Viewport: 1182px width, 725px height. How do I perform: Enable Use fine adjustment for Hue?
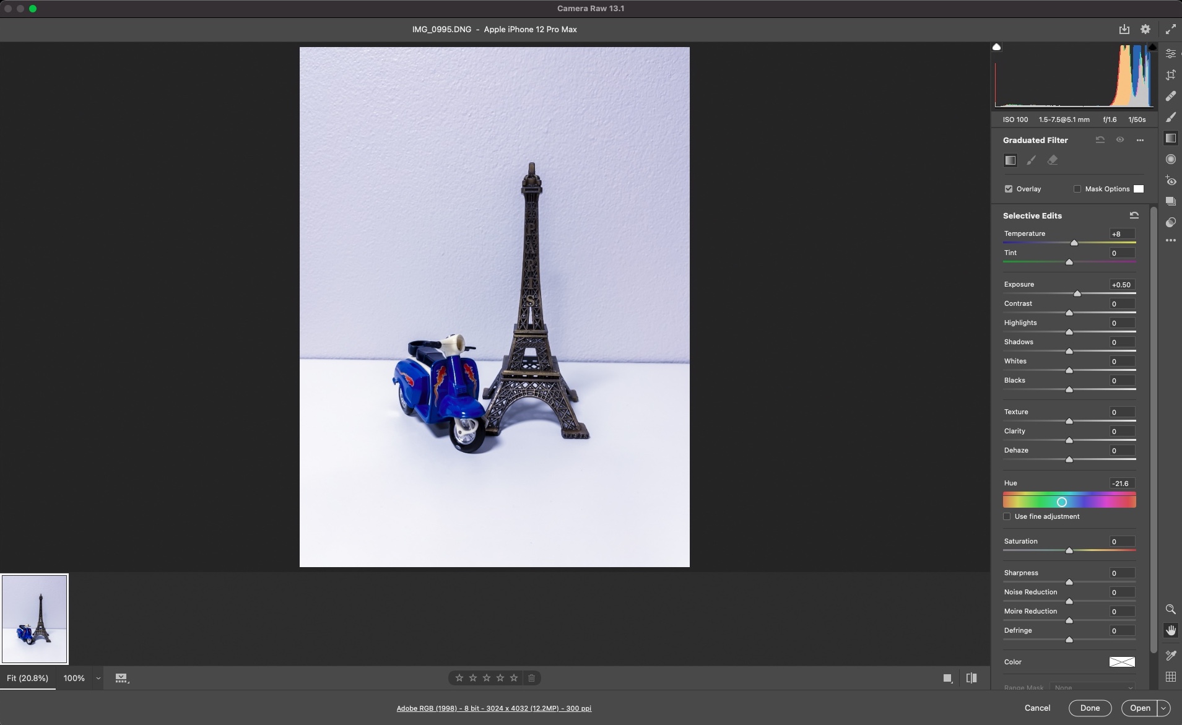coord(1007,516)
